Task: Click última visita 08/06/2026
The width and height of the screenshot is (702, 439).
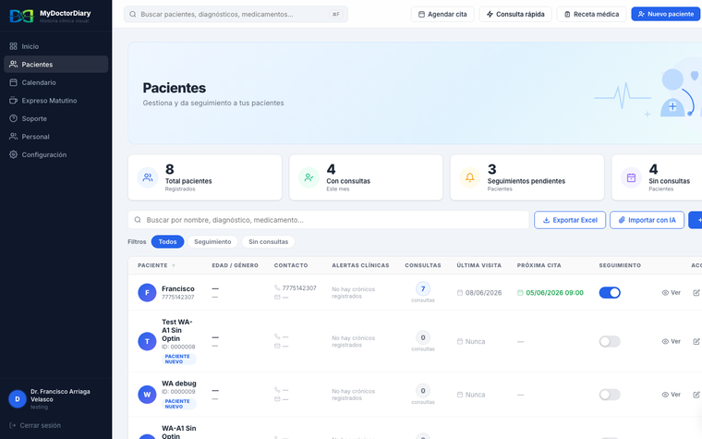Action: pyautogui.click(x=483, y=293)
